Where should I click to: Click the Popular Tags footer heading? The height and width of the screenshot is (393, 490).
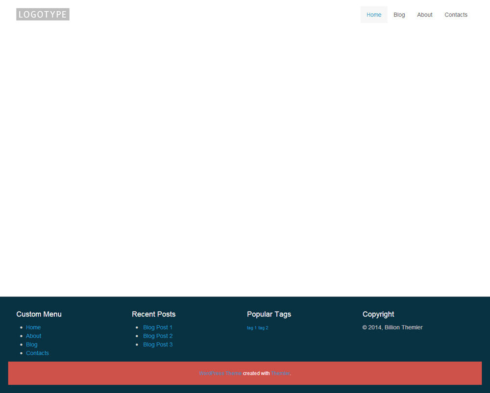(x=269, y=314)
